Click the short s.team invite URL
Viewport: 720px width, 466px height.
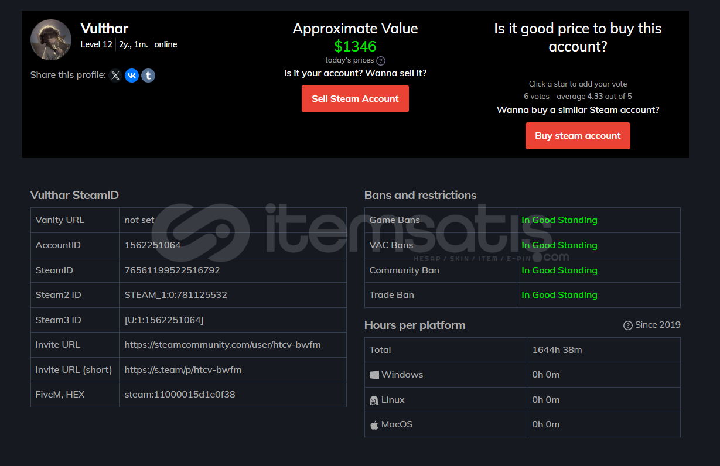pos(183,370)
